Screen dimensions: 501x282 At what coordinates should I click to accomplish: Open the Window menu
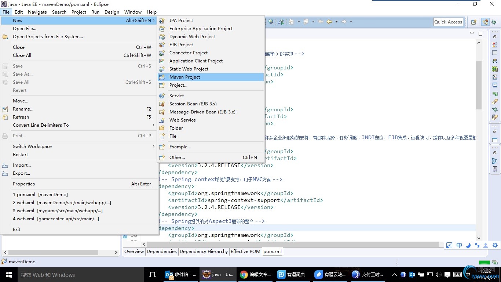coord(133,12)
